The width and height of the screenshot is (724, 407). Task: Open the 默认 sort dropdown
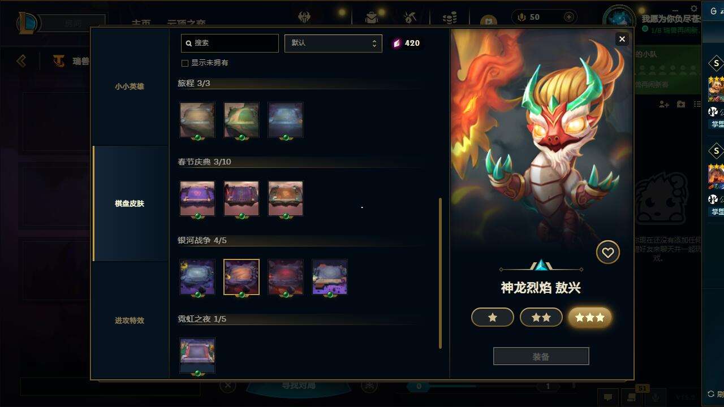(333, 43)
